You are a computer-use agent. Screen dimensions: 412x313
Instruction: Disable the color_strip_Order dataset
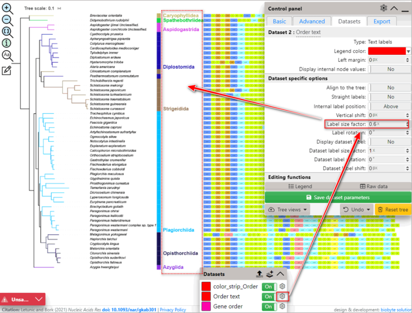point(268,286)
